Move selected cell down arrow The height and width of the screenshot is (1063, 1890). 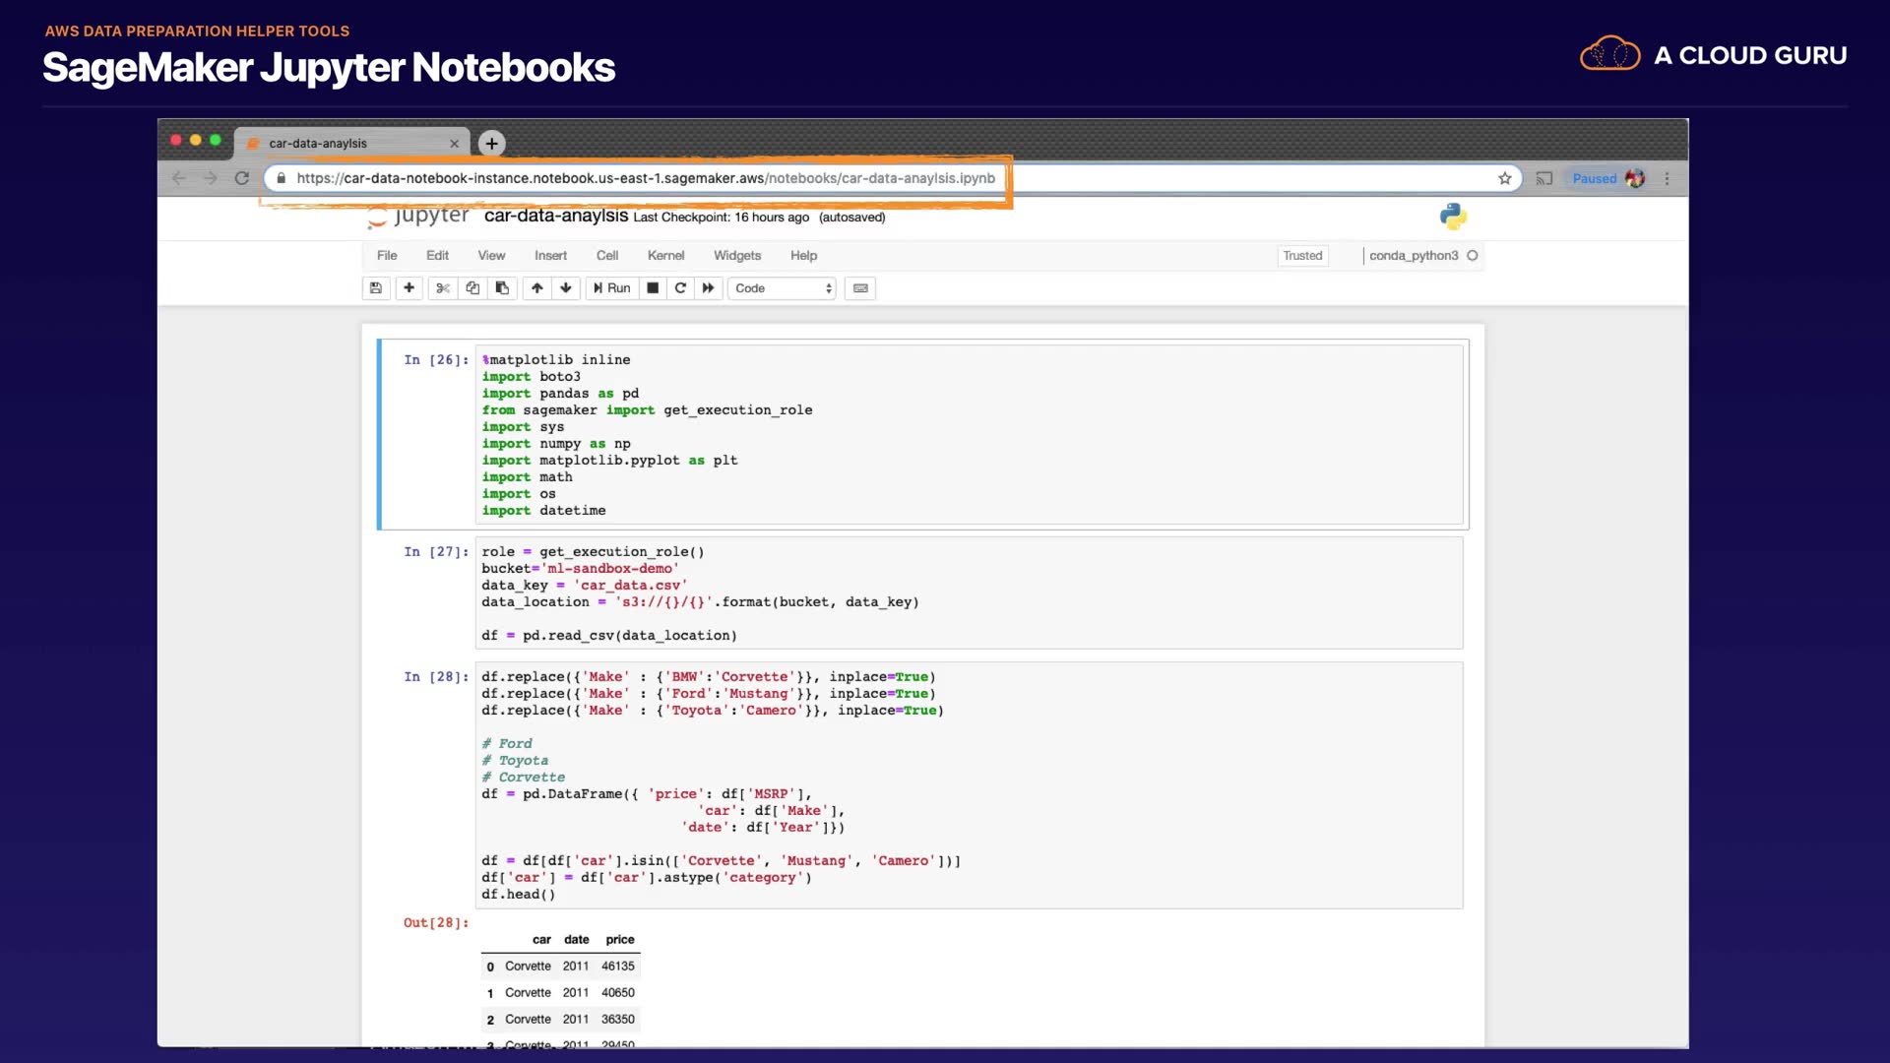[x=566, y=288]
